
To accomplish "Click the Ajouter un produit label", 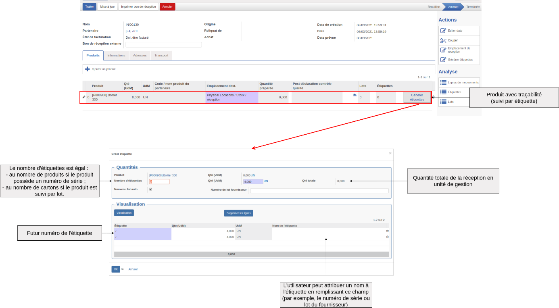I will 104,69.
